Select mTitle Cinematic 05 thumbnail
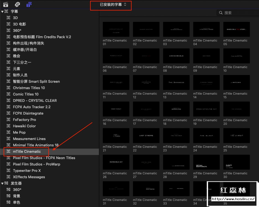This screenshot has height=207, width=259. (237, 29)
